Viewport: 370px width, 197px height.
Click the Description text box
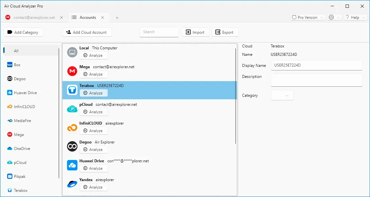tap(316, 80)
